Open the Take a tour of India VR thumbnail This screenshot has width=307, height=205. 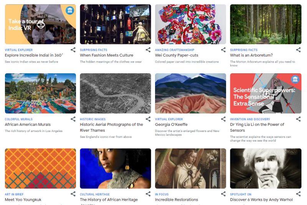[x=40, y=24]
